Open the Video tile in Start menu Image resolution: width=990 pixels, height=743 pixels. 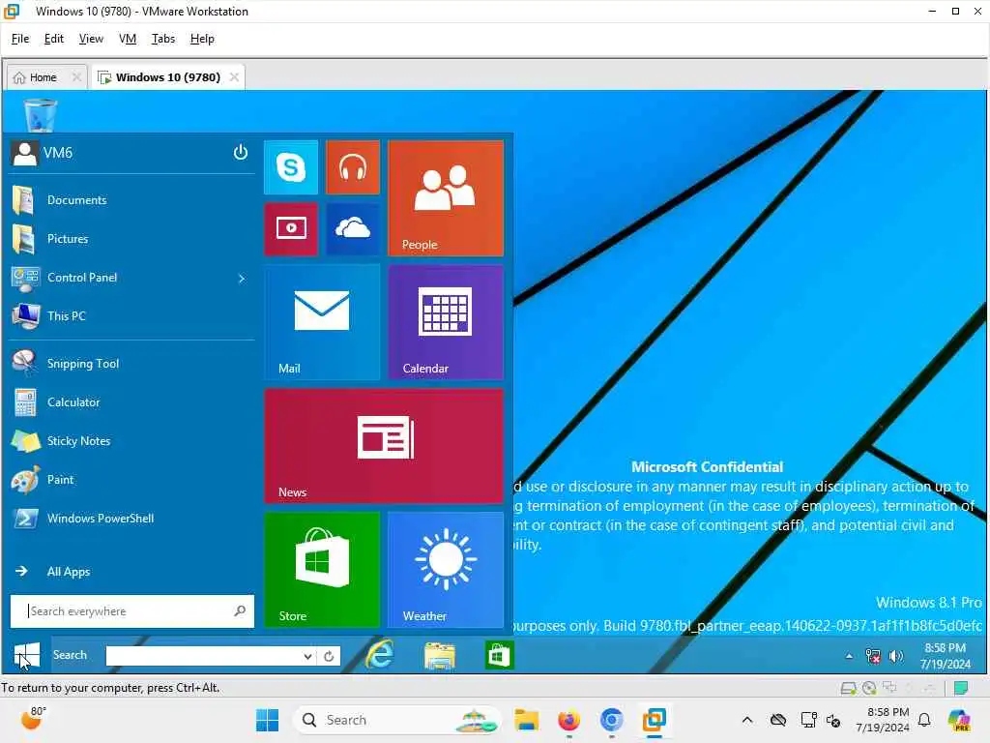[290, 228]
